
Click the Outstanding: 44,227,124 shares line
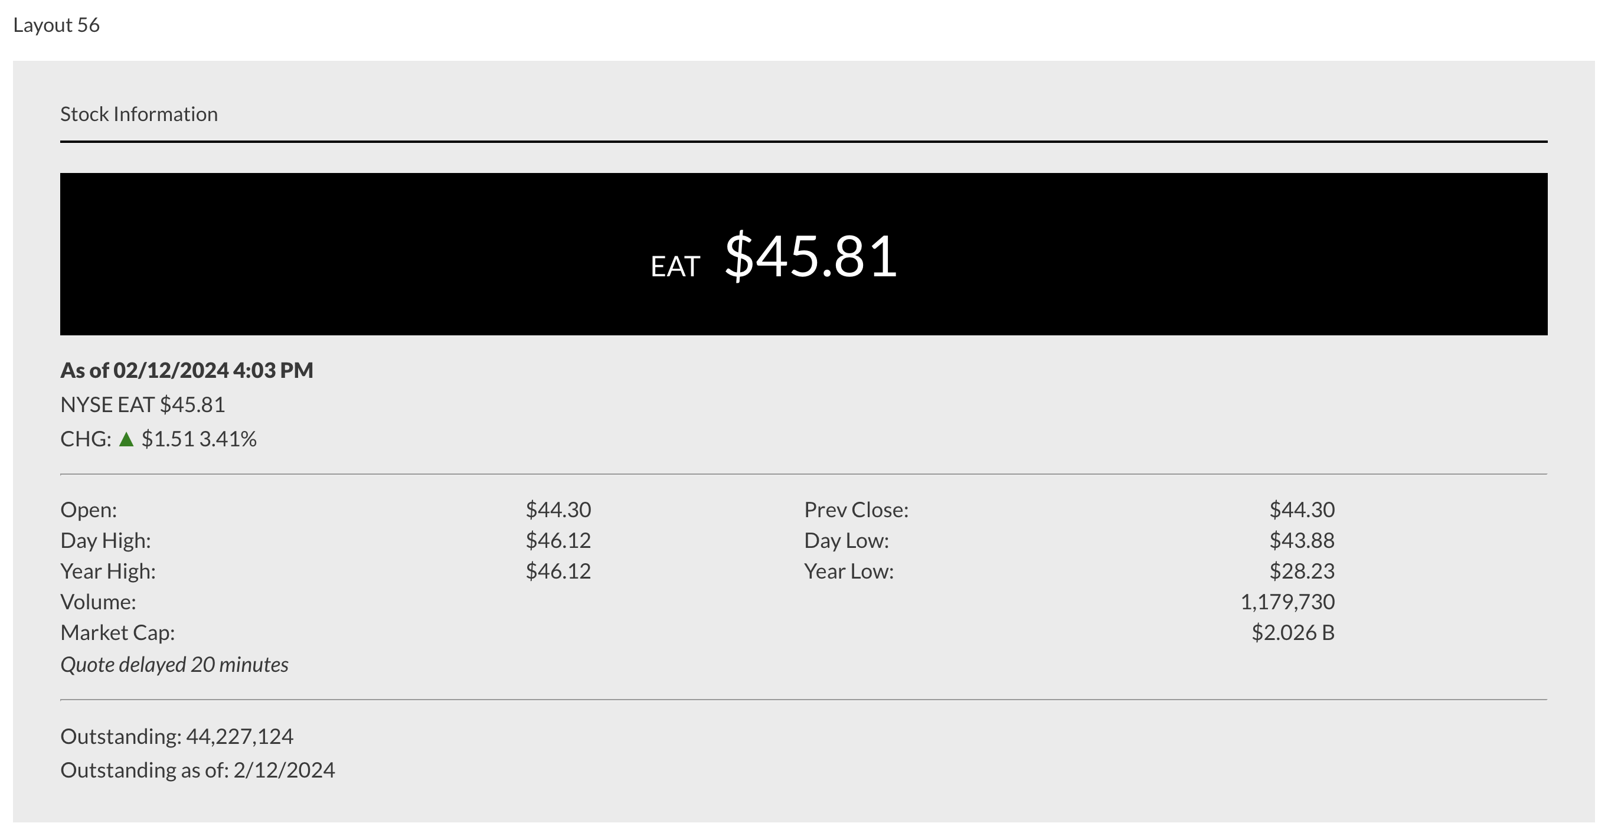coord(177,736)
